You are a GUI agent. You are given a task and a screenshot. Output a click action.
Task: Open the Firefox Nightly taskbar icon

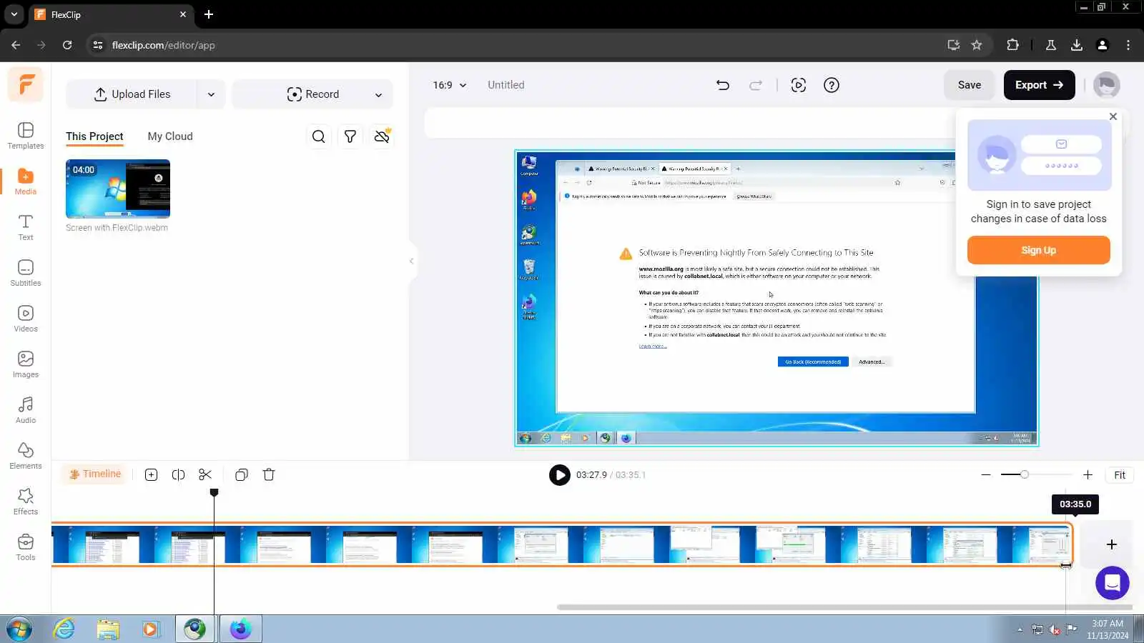(x=240, y=629)
